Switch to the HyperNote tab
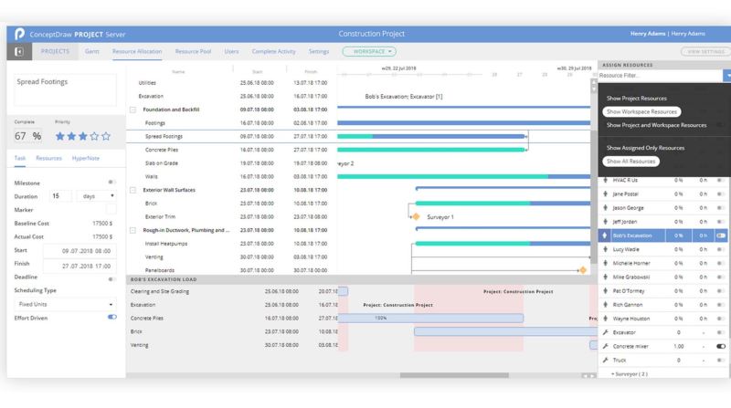The image size is (731, 408). click(86, 158)
